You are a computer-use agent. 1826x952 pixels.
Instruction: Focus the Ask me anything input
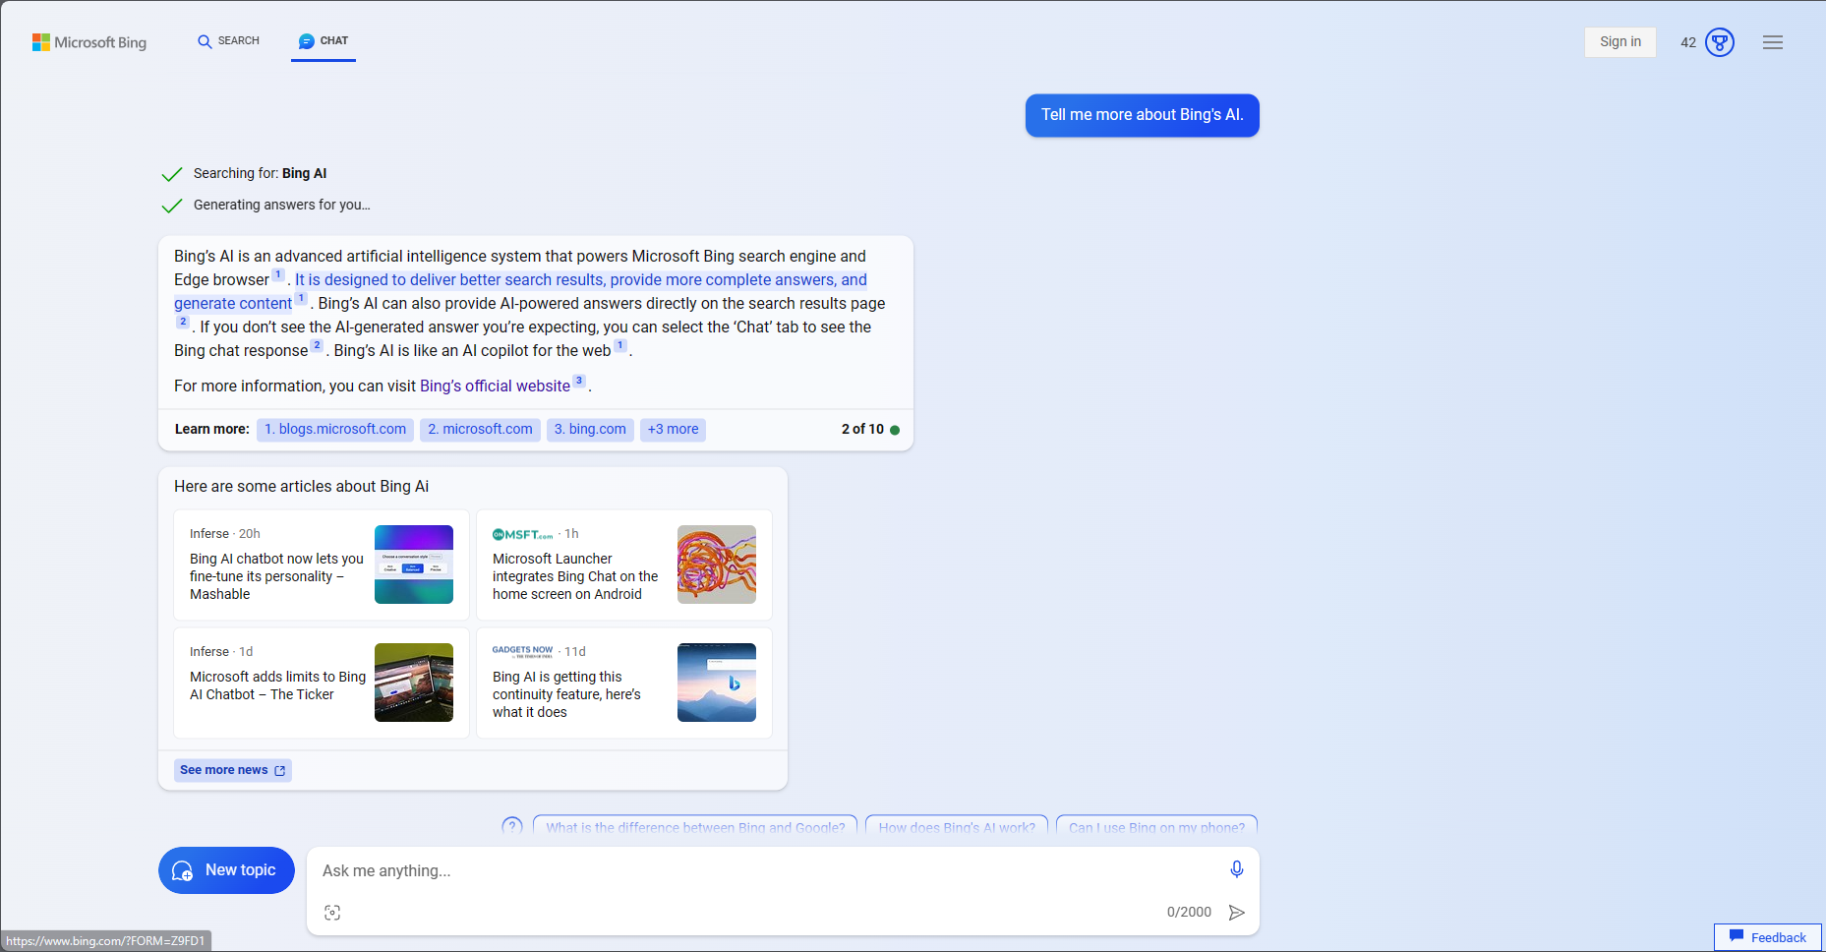pyautogui.click(x=767, y=871)
